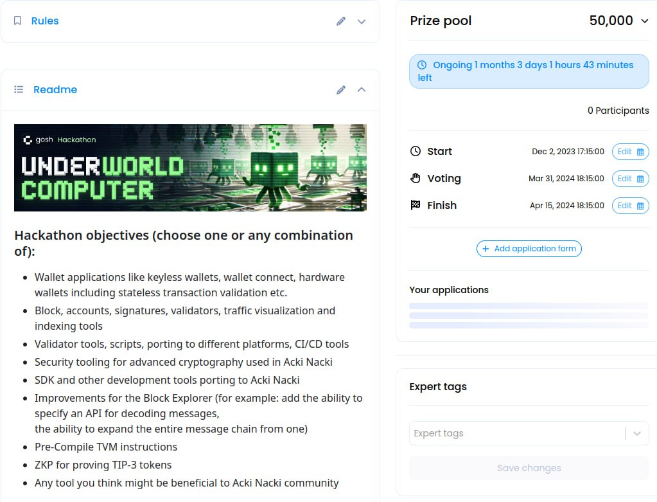Edit the Voting date
This screenshot has width=657, height=502.
[x=630, y=179]
